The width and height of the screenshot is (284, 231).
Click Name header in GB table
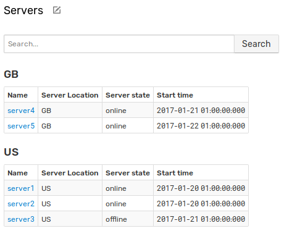[17, 95]
